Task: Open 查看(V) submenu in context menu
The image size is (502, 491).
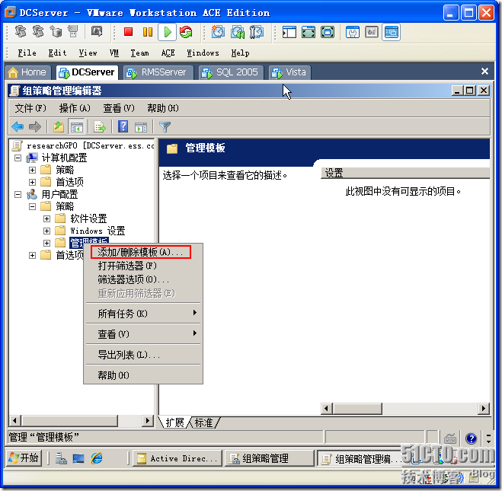Action: [142, 334]
